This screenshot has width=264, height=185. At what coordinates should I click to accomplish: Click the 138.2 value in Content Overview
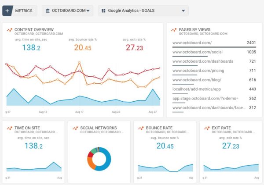click(31, 48)
